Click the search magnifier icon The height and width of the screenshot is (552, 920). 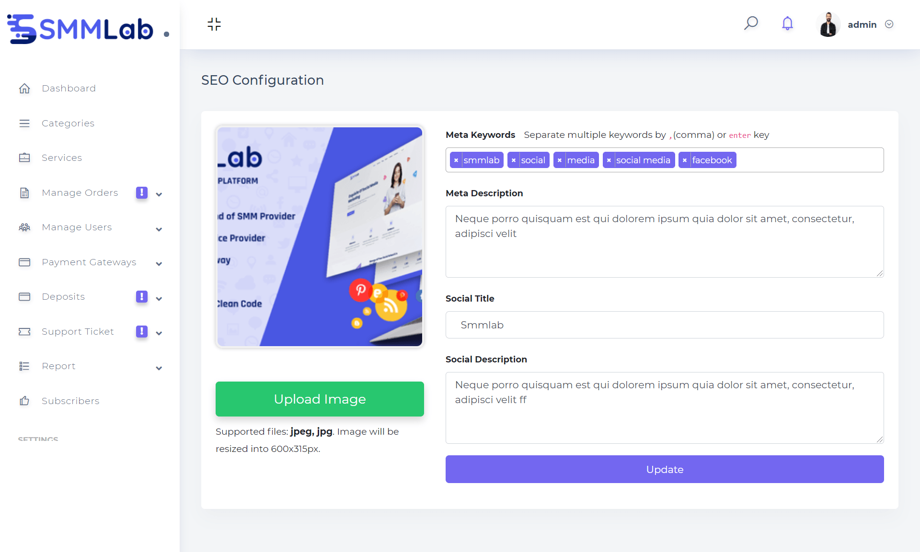pos(751,23)
